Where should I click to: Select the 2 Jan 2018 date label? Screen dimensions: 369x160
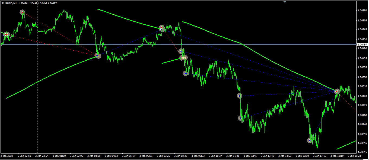7,156
